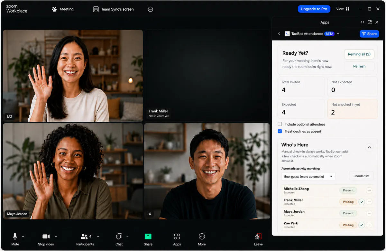This screenshot has height=251, width=386.
Task: Open the Apps toolbar button
Action: coord(177,239)
